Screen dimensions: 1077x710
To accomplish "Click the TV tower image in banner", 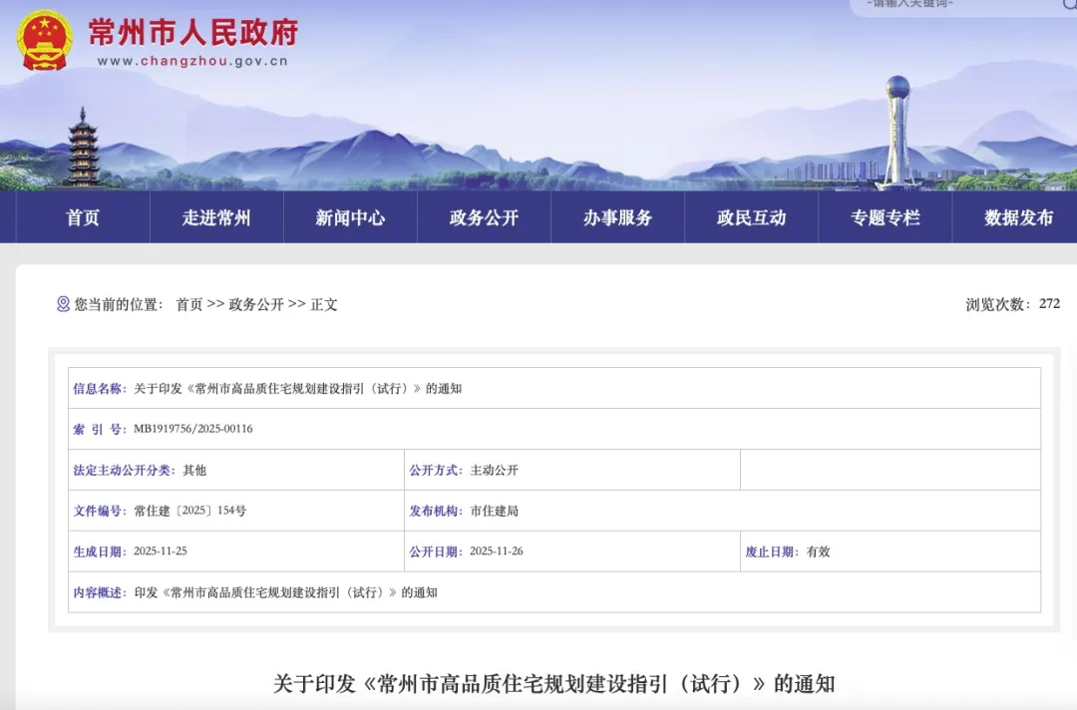I will [897, 130].
